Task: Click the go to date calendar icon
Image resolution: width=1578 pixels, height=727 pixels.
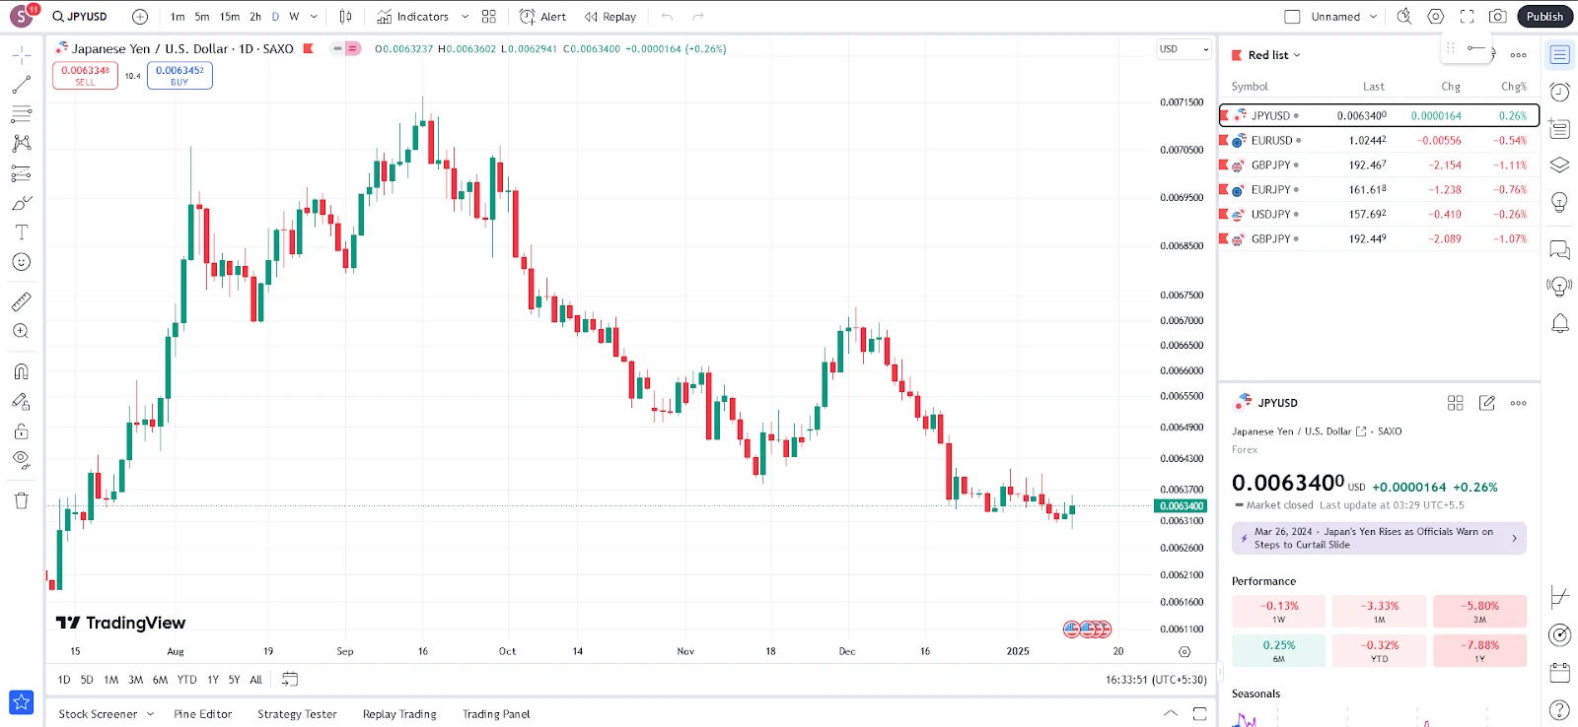Action: click(x=290, y=680)
